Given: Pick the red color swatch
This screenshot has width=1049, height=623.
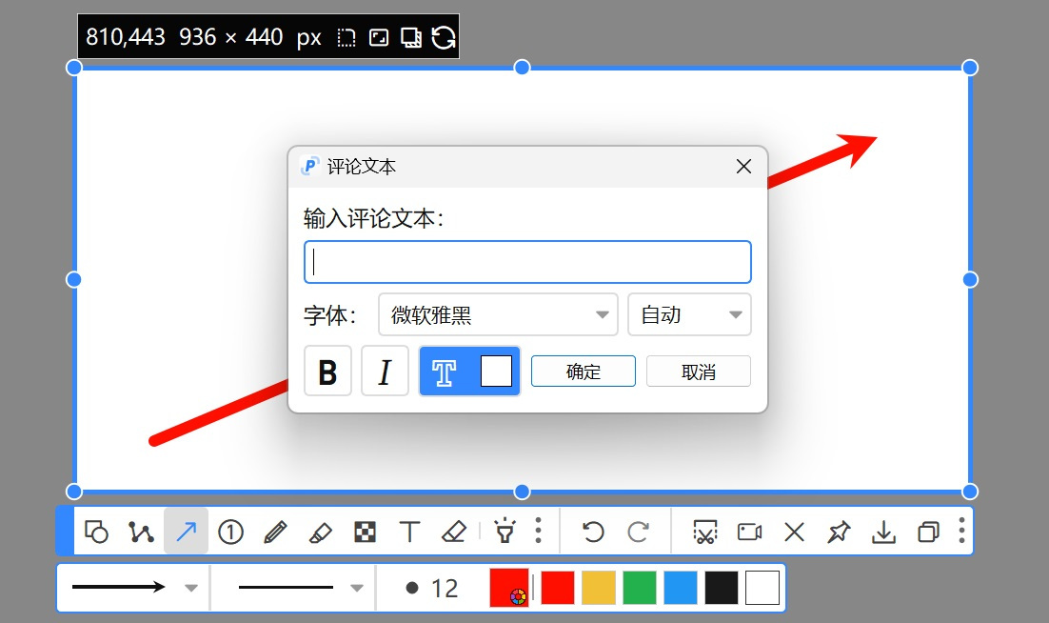Looking at the screenshot, I should coord(557,587).
